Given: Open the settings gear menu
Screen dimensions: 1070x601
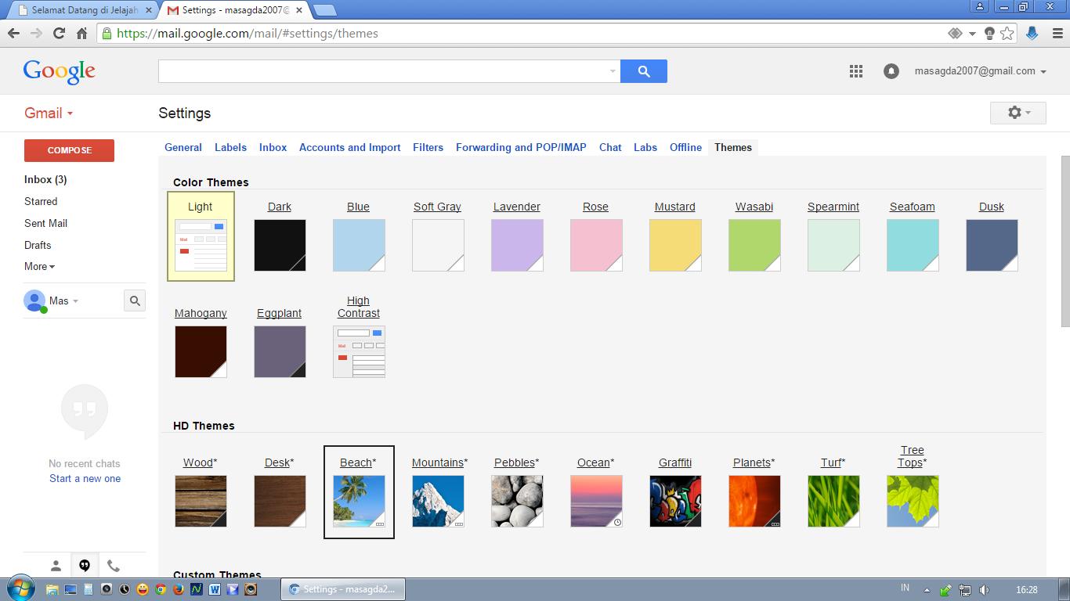Looking at the screenshot, I should (x=1018, y=113).
